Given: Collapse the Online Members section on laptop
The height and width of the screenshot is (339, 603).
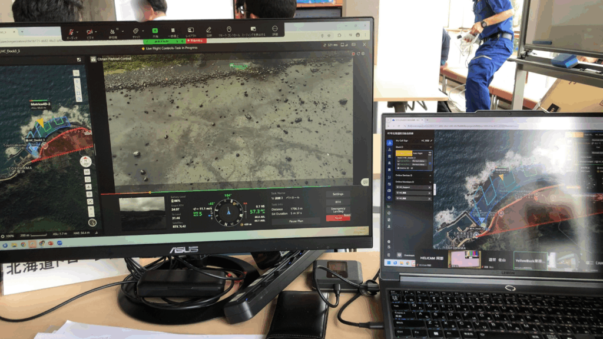Looking at the screenshot, I should (x=430, y=182).
